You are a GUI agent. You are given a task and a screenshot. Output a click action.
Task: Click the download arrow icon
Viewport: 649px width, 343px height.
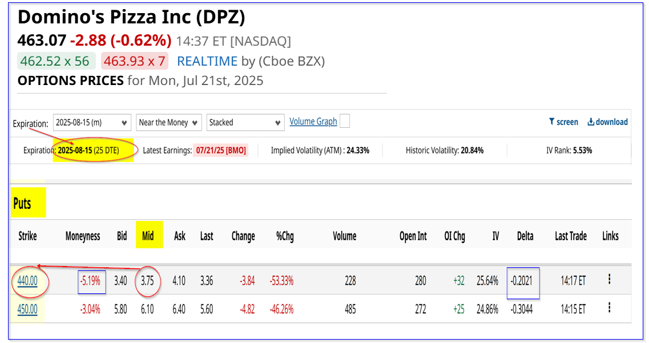(591, 122)
